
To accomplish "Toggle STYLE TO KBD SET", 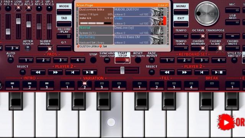I will pyautogui.click(x=234, y=60).
